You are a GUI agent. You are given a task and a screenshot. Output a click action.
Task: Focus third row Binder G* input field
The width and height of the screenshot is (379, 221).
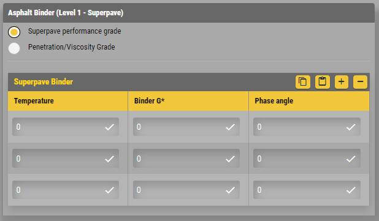(186, 190)
